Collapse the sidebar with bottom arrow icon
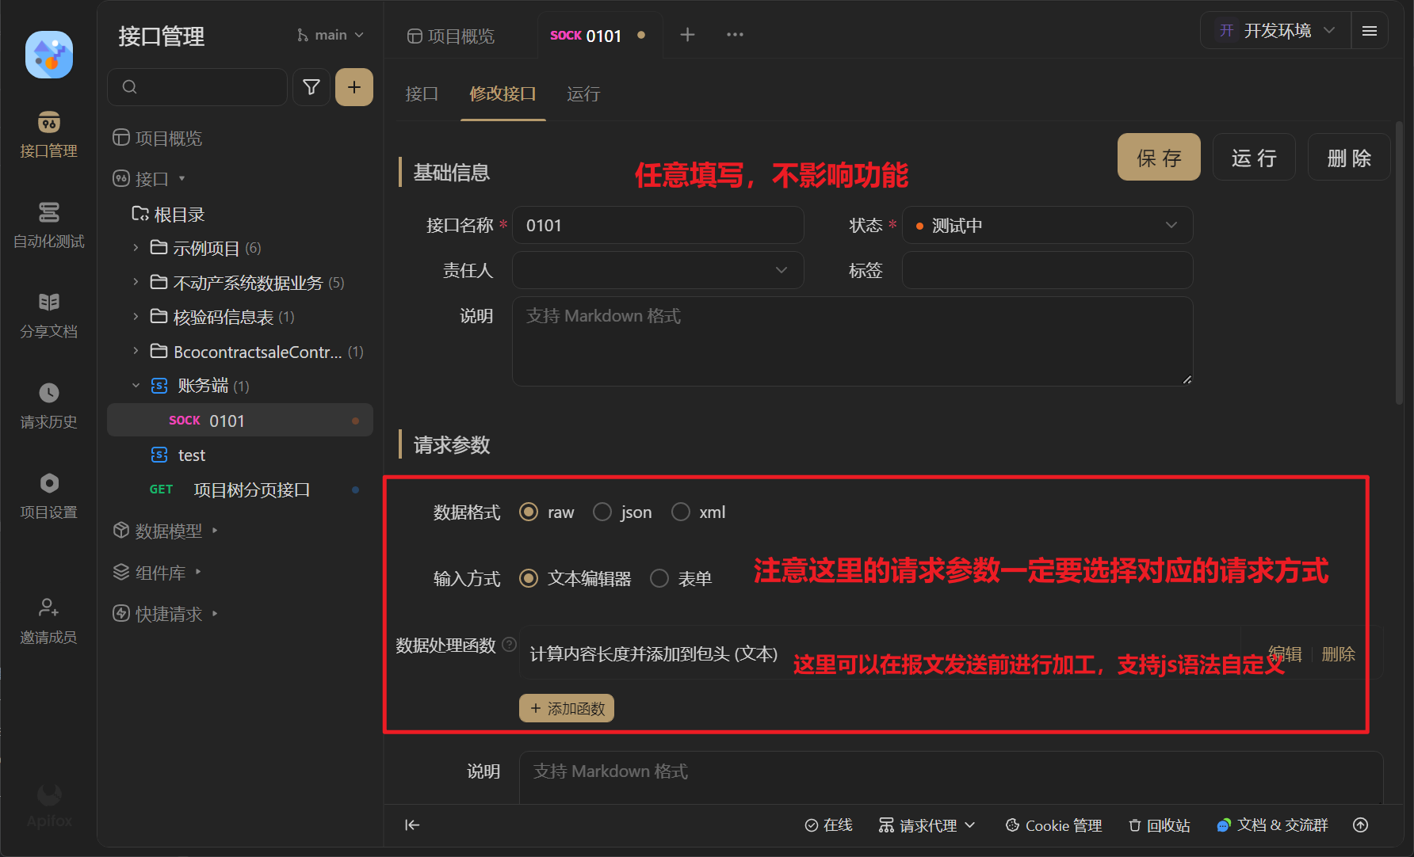This screenshot has width=1414, height=857. click(x=412, y=825)
